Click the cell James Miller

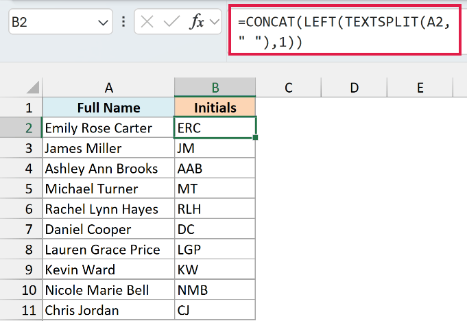tap(108, 148)
